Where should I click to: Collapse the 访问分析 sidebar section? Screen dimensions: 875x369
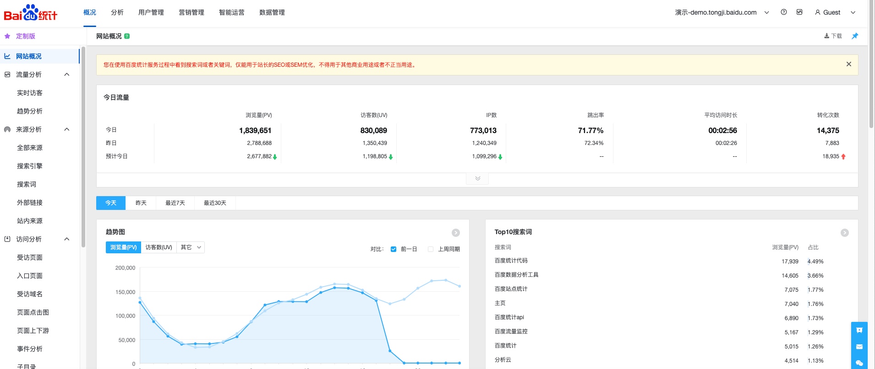67,239
